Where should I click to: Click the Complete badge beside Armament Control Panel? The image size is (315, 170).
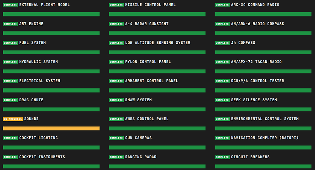pos(116,81)
